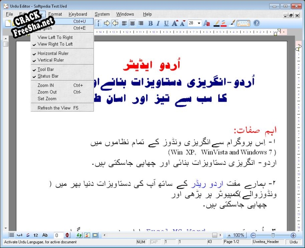This screenshot has height=248, width=305.
Task: Click the Bold formatting icon
Action: [x=150, y=24]
